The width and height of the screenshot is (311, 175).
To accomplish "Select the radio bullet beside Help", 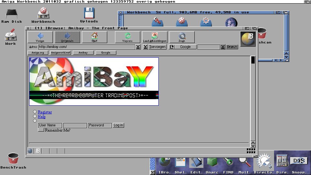I will (x=35, y=116).
